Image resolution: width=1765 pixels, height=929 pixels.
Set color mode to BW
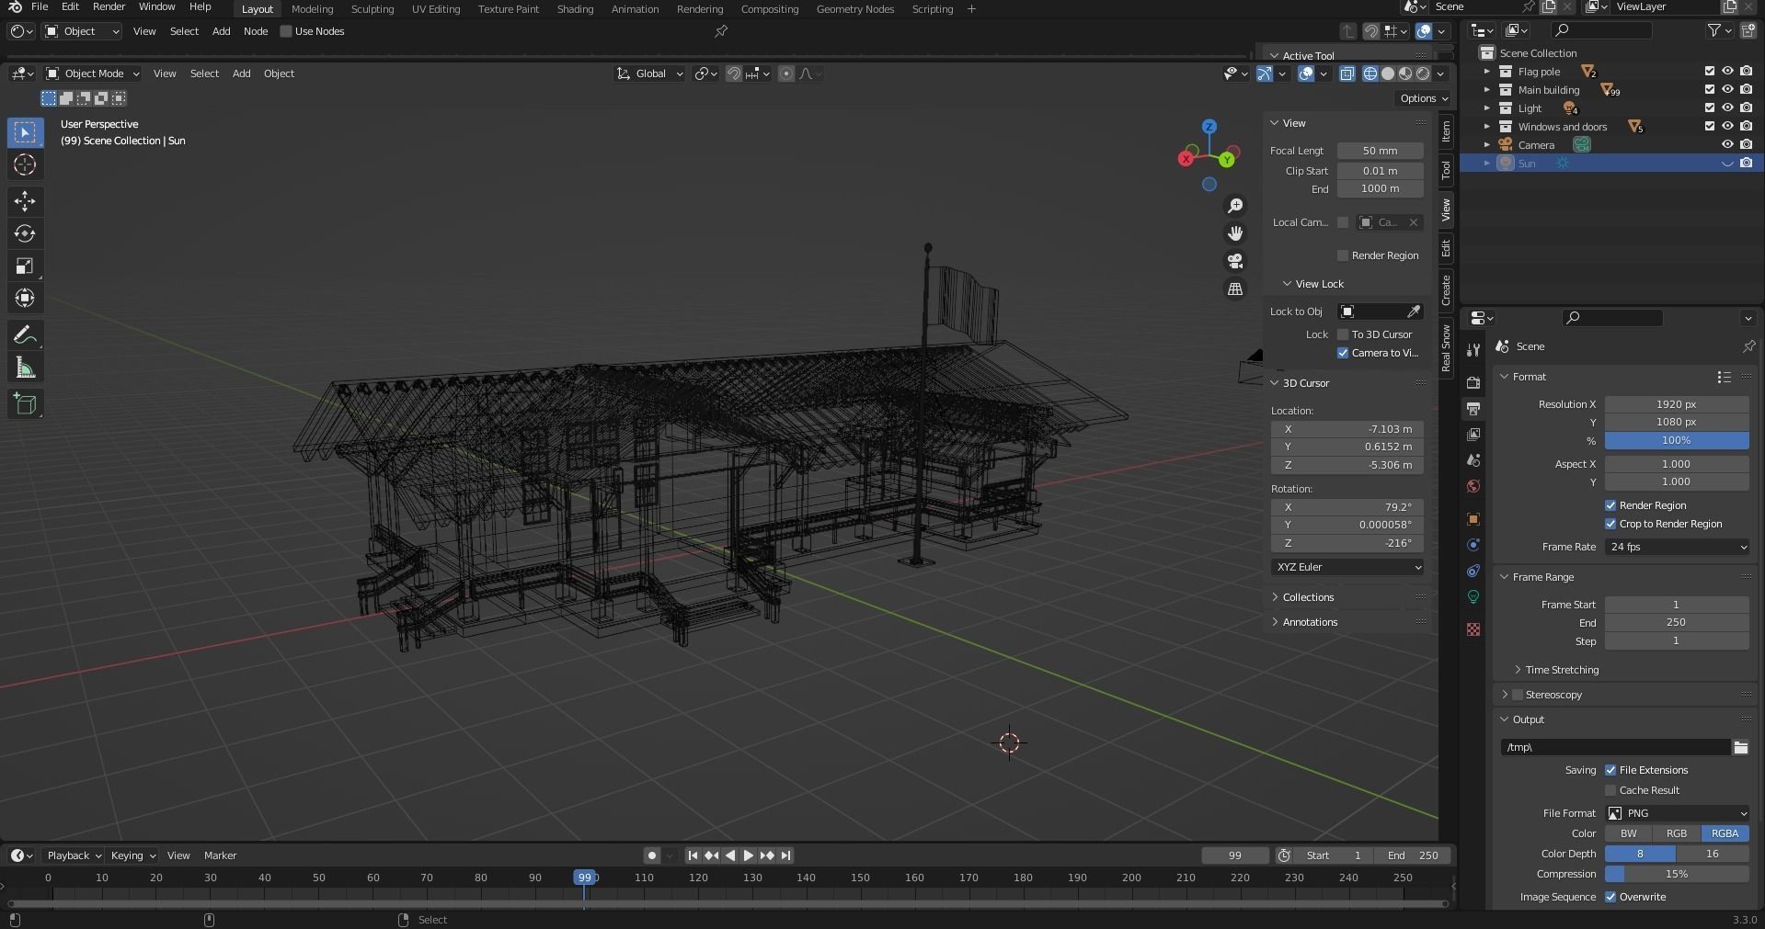coord(1628,833)
